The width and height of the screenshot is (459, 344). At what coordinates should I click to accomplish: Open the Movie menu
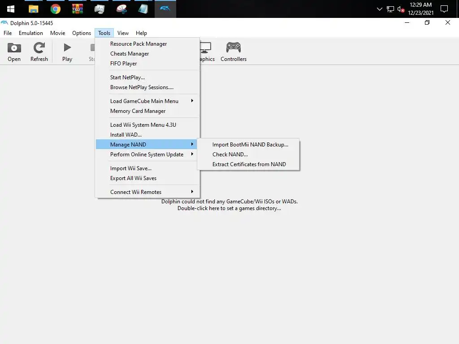(57, 33)
